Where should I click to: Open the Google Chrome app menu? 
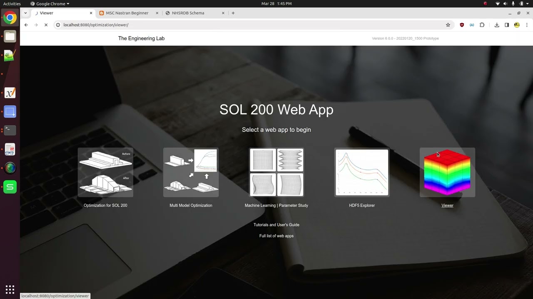pyautogui.click(x=50, y=4)
